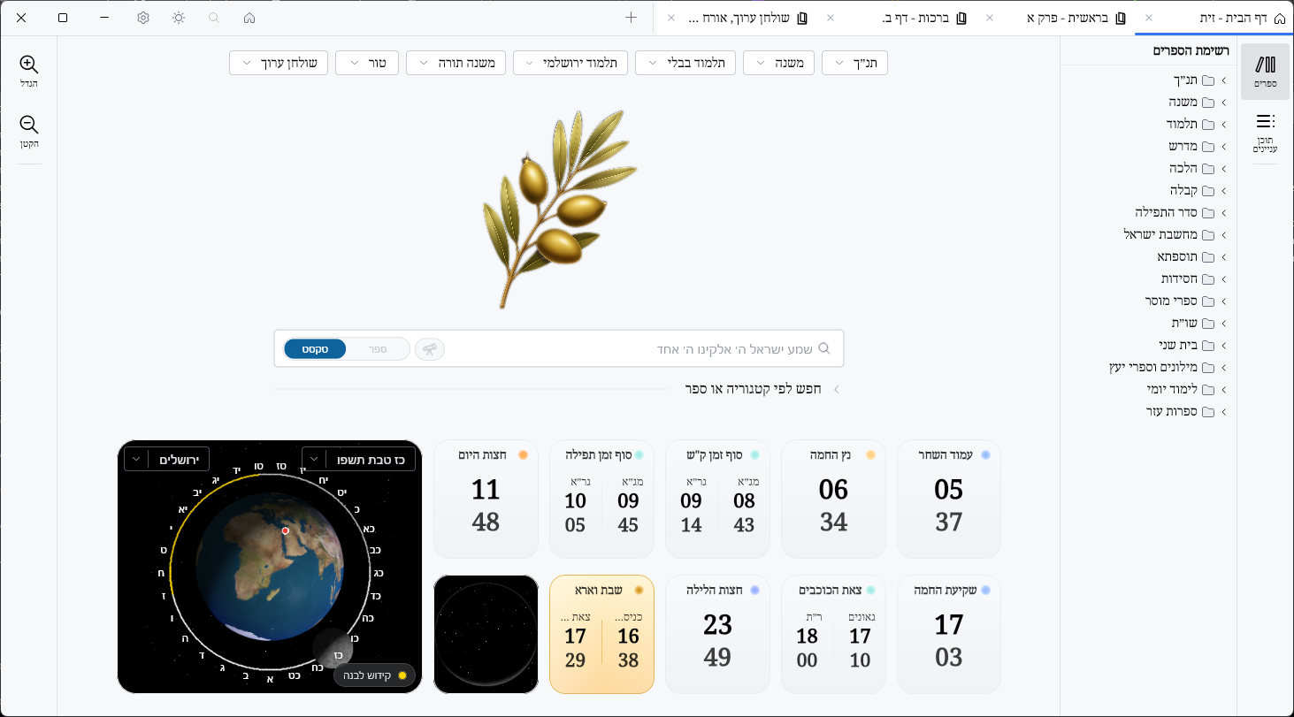Viewport: 1294px width, 717px height.
Task: Select מחשבת ישראל in the book tree
Action: (x=1160, y=234)
